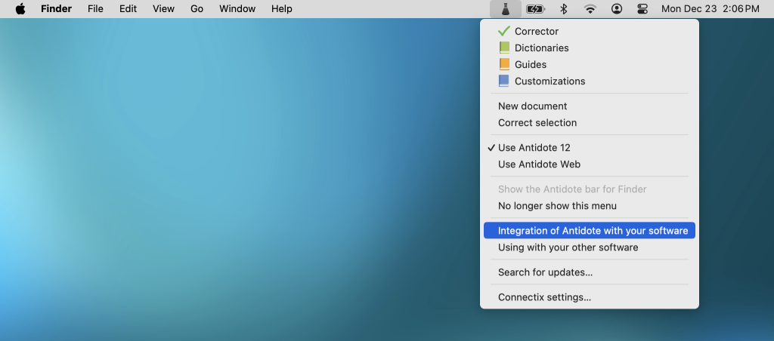Open Connectix settings…
The width and height of the screenshot is (774, 341).
[544, 297]
